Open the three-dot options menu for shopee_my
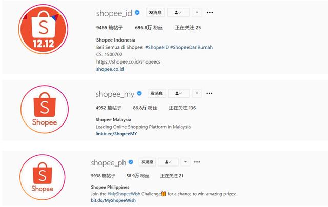 pyautogui.click(x=209, y=93)
